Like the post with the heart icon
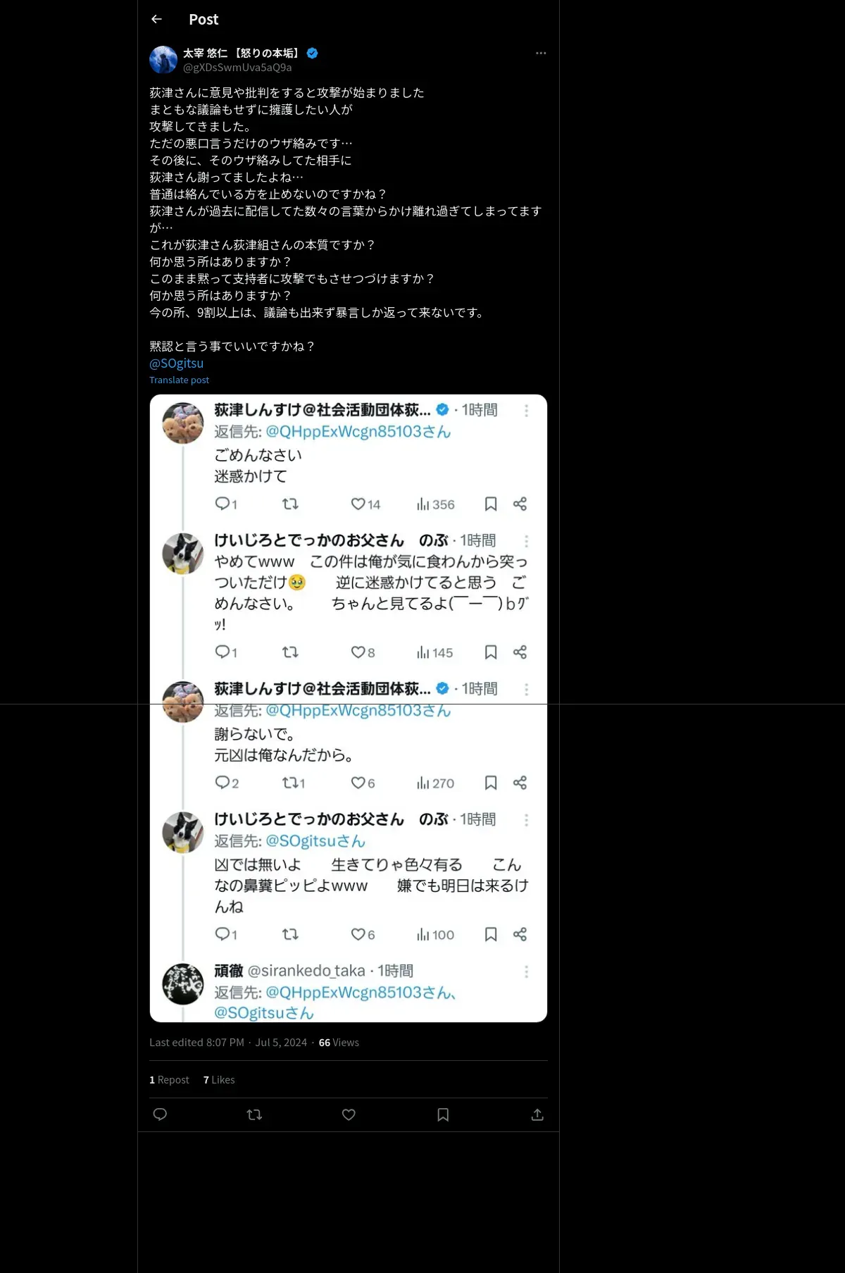 pyautogui.click(x=349, y=1114)
